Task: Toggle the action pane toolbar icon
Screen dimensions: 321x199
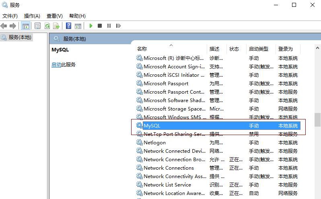Action: (78, 26)
